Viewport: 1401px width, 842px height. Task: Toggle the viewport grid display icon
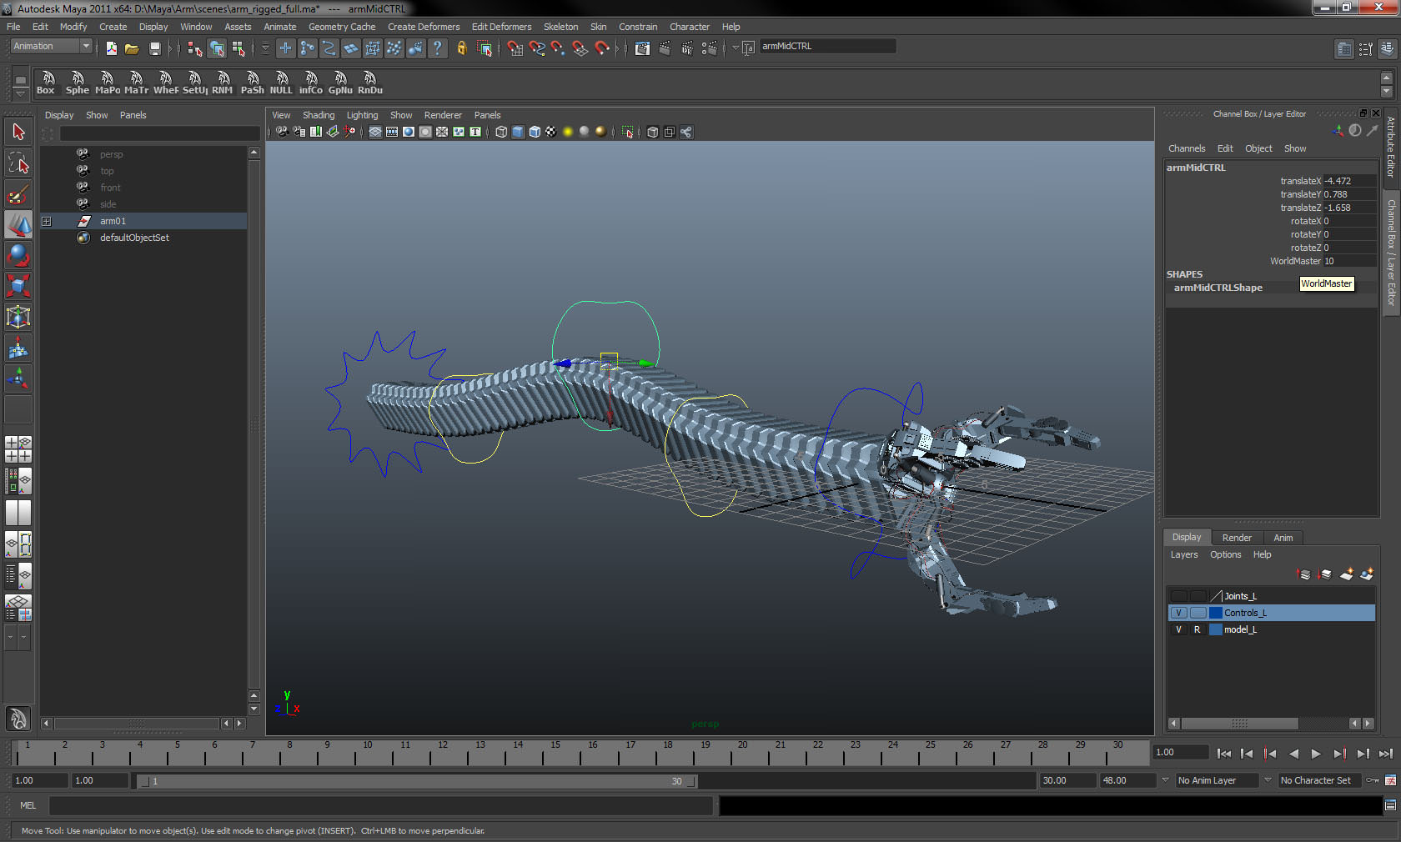pos(375,132)
